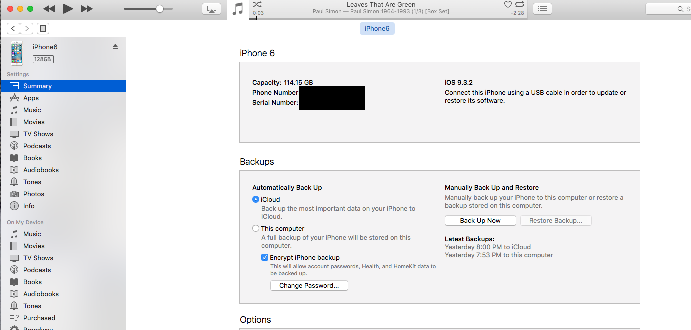691x330 pixels.
Task: Click the rewind previous track button
Action: coord(49,9)
